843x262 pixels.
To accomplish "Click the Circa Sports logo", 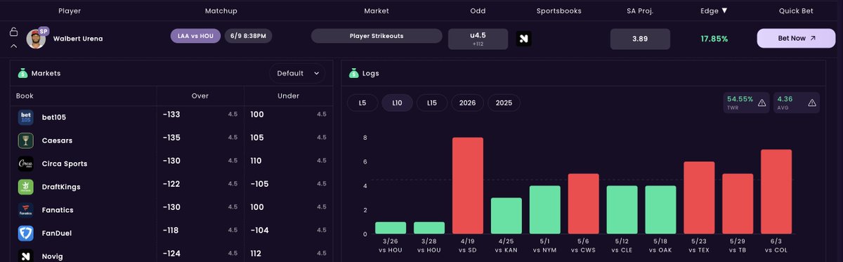I will 26,164.
